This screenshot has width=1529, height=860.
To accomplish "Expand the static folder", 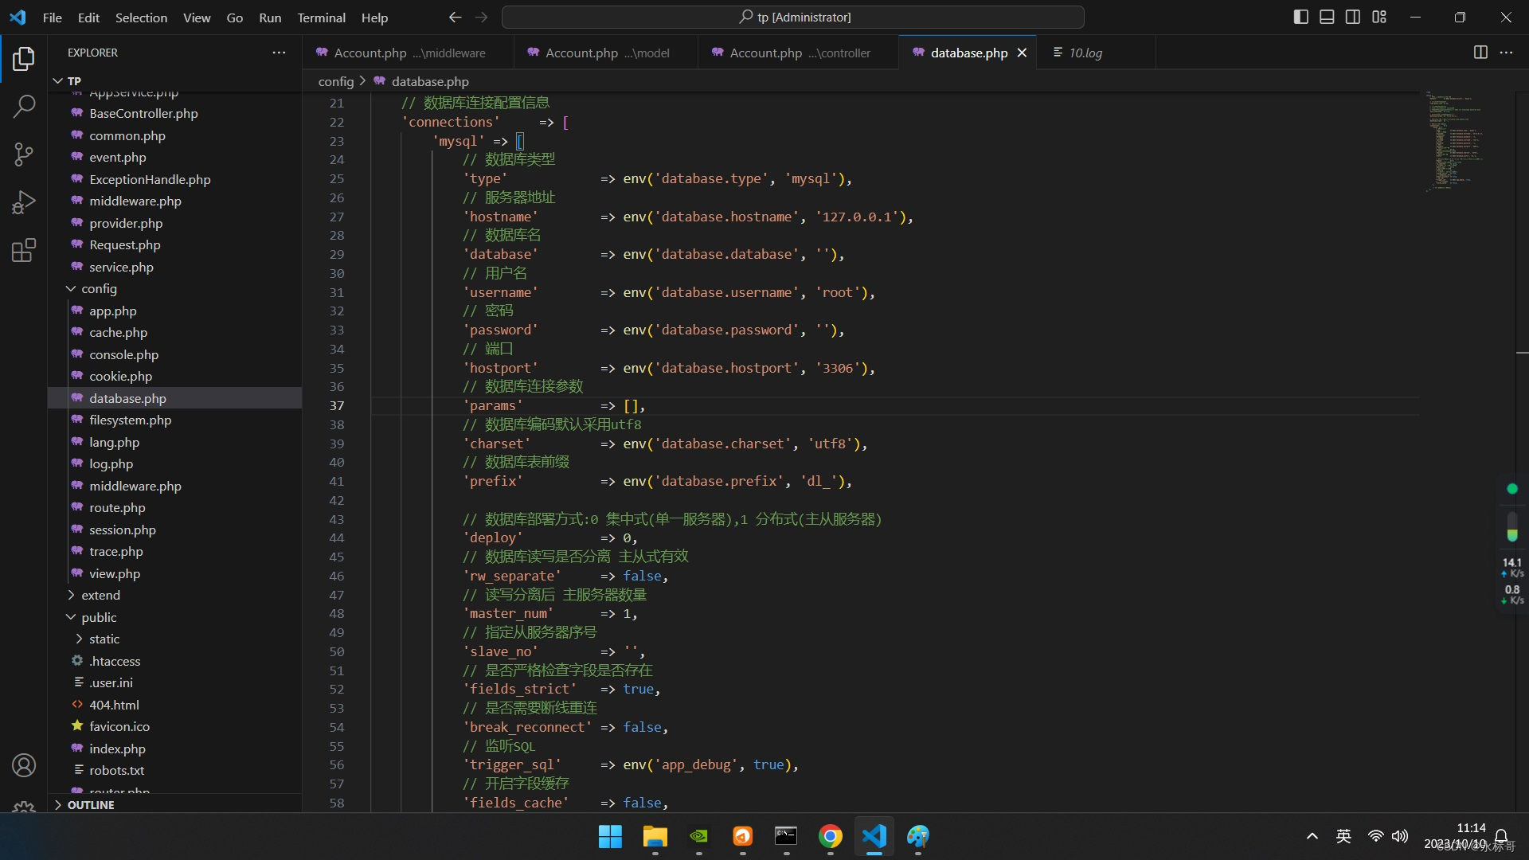I will 79,639.
